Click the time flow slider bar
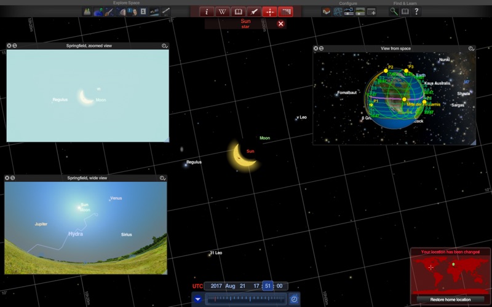 tap(245, 299)
